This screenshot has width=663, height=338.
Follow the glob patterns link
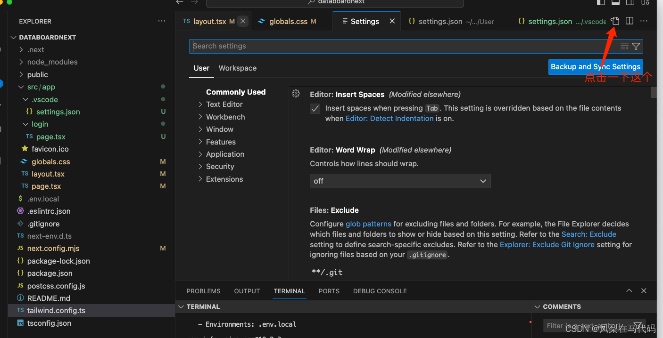click(368, 224)
